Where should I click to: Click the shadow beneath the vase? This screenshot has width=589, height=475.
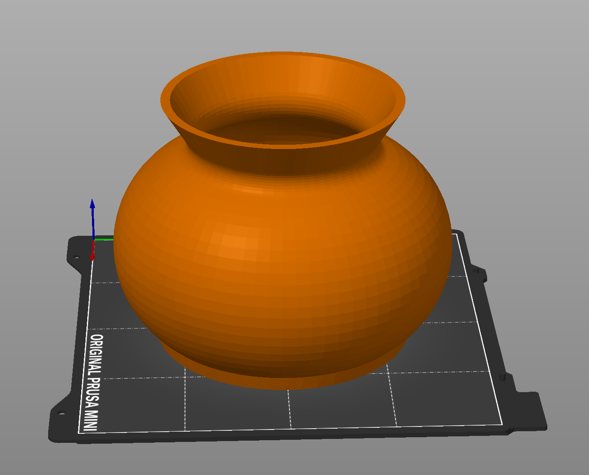(279, 395)
